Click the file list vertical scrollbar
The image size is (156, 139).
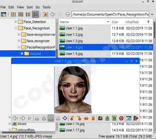154,30
